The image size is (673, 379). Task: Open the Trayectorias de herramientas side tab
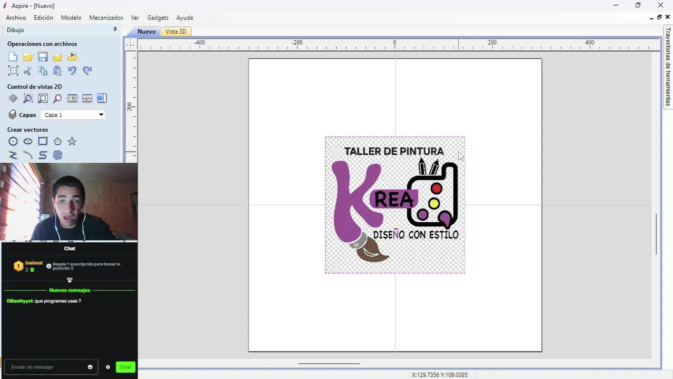click(668, 66)
